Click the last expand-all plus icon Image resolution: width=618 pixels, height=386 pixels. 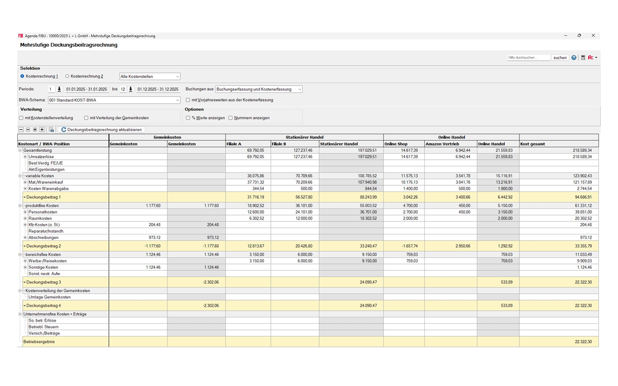[x=42, y=130]
